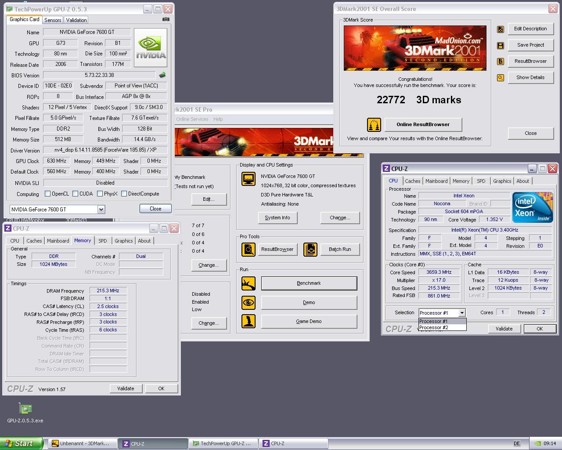Click the Core Speed value 3659.3 MHz
The height and width of the screenshot is (450, 562).
(439, 272)
